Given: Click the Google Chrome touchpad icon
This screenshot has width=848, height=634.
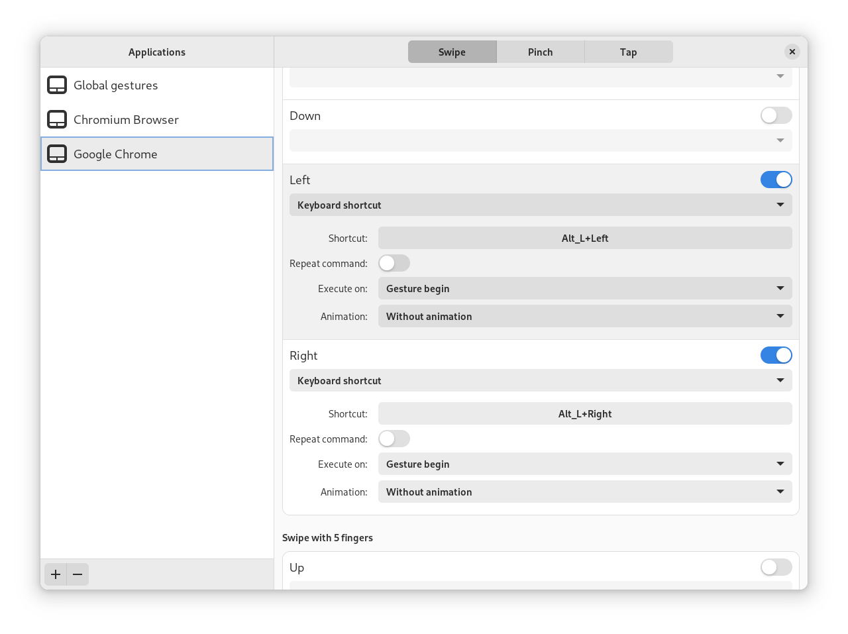Looking at the screenshot, I should (x=57, y=154).
